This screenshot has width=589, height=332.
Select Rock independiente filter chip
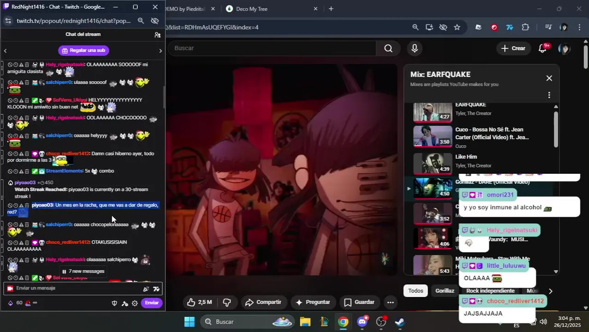click(x=490, y=291)
